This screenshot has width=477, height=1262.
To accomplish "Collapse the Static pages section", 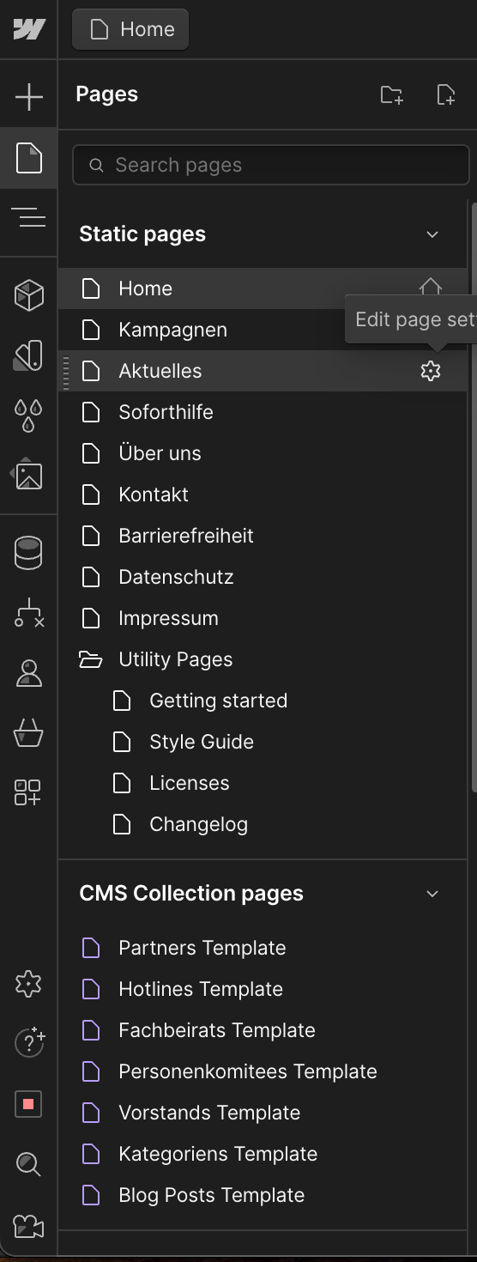I will [x=432, y=234].
